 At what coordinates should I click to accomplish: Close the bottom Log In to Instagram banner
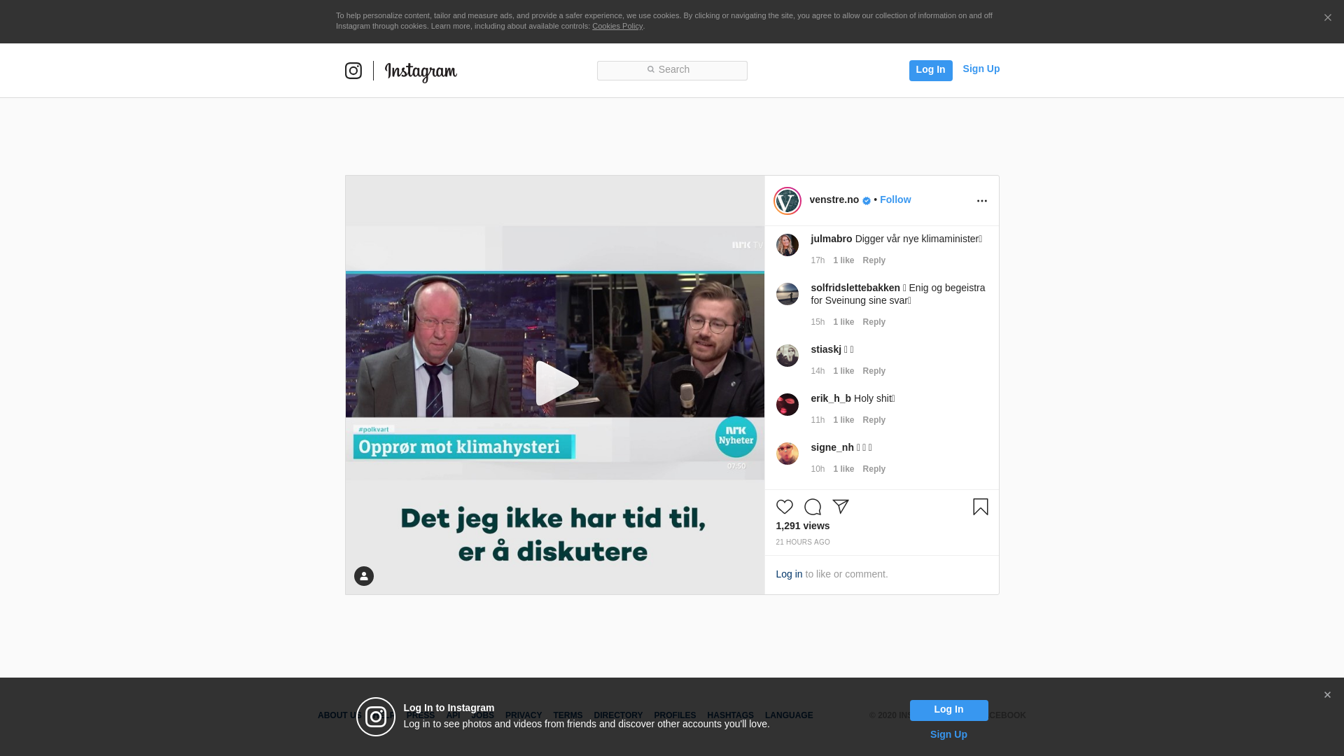[x=1327, y=695]
